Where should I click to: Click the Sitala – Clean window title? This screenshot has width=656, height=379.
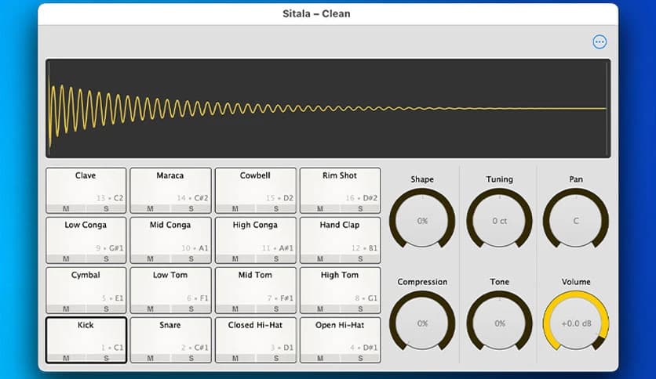coord(316,14)
